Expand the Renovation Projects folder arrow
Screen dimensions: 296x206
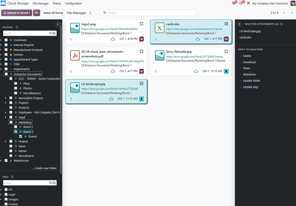6,98
